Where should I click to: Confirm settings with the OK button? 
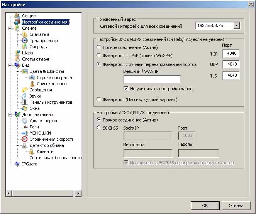[x=205, y=206]
